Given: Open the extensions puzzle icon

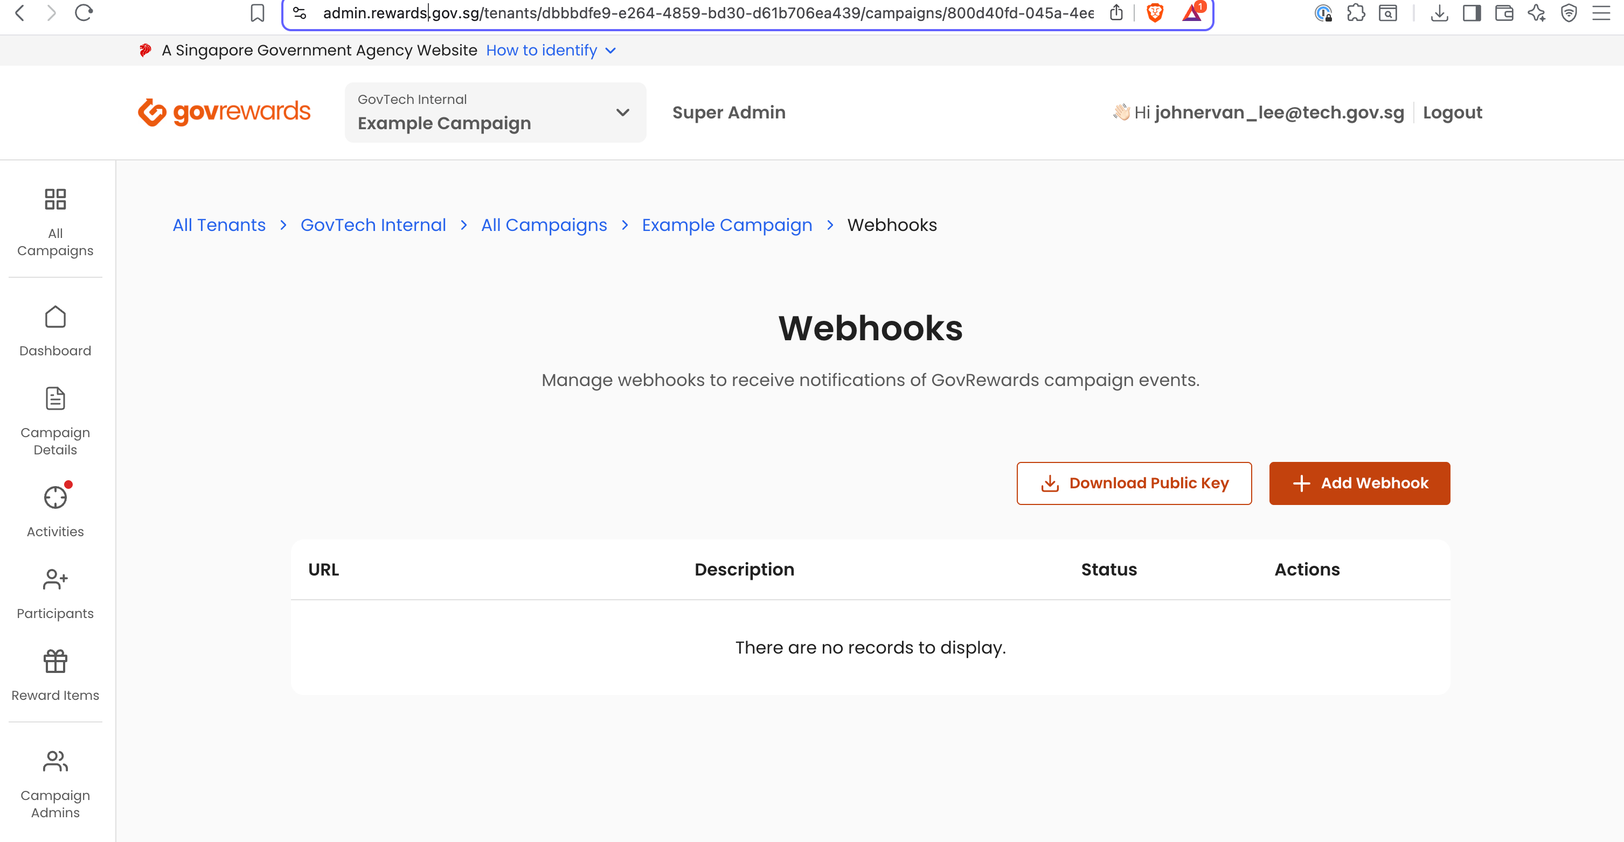Looking at the screenshot, I should 1356,12.
